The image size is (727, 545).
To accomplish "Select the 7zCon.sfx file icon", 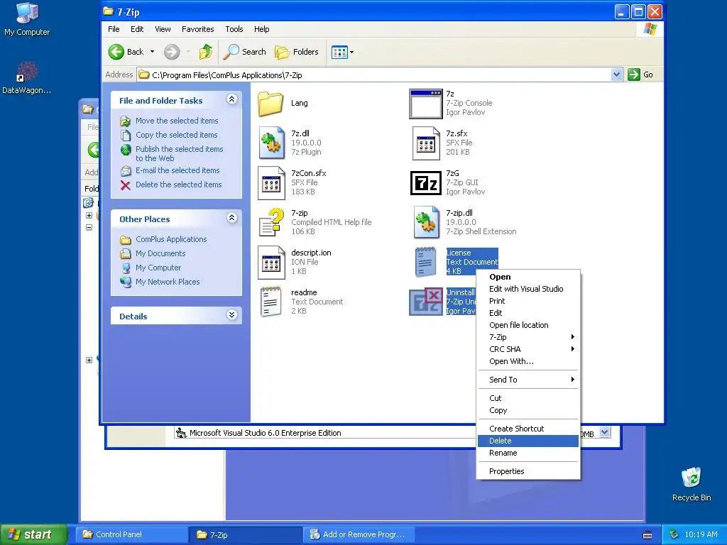I will 272,182.
